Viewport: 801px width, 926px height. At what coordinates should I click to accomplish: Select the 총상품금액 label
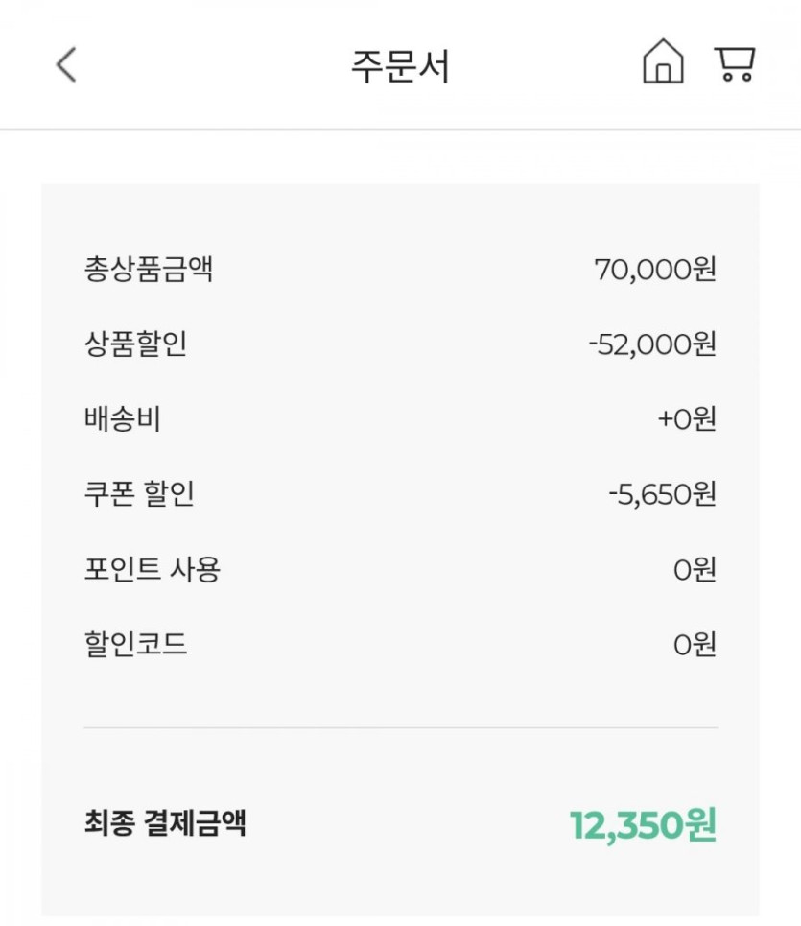click(149, 269)
